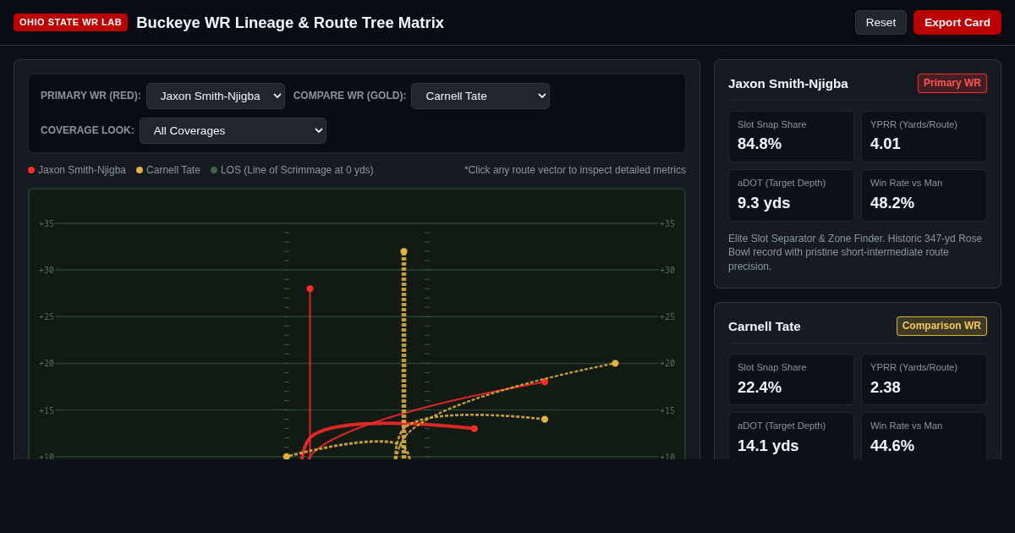Click the route vector inspection hint text

point(575,170)
